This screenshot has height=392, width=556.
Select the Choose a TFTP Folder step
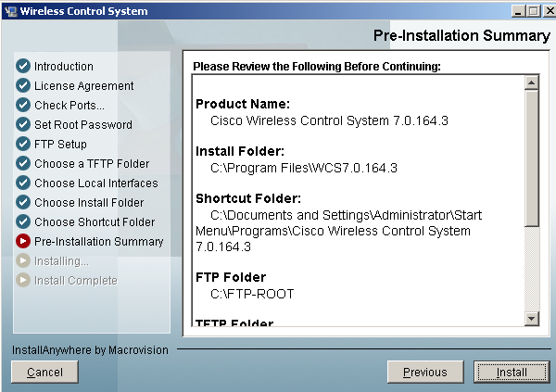click(x=91, y=164)
